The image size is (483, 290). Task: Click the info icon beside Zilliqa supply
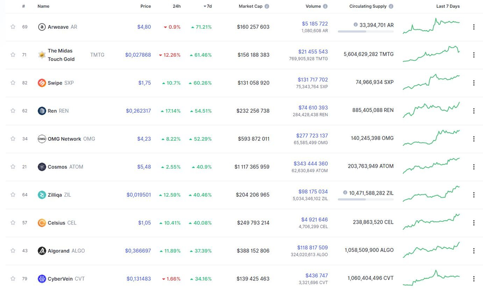coord(345,193)
